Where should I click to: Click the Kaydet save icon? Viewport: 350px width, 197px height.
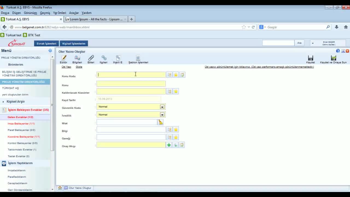pyautogui.click(x=310, y=58)
